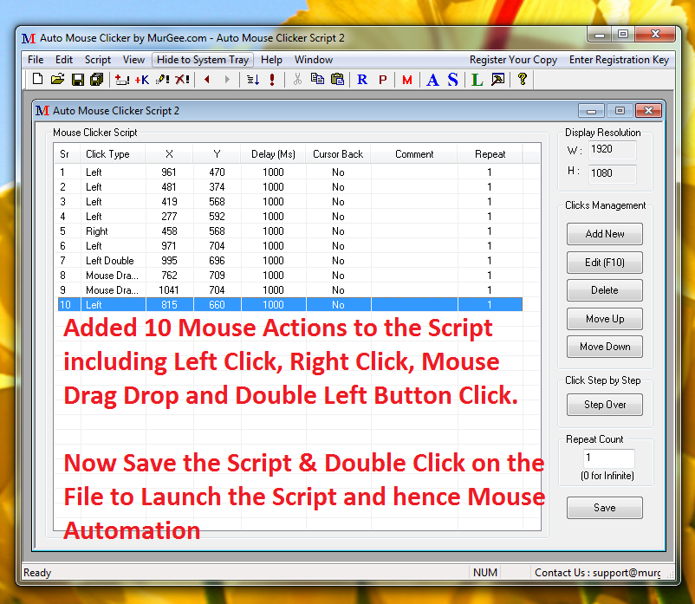695x604 pixels.
Task: Run the script with the red exclamation icon
Action: click(271, 79)
